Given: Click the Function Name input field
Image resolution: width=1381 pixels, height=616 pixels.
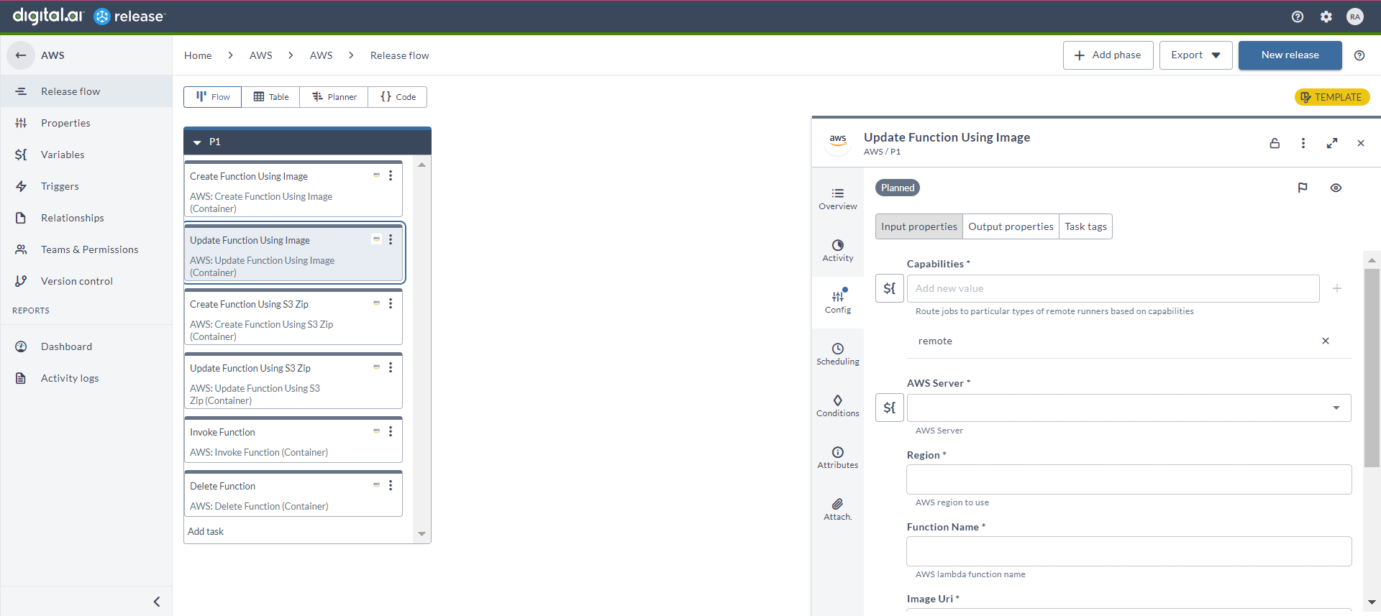Looking at the screenshot, I should (1129, 551).
